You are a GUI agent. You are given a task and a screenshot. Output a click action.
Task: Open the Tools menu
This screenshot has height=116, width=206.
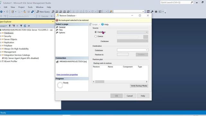coord(30,7)
